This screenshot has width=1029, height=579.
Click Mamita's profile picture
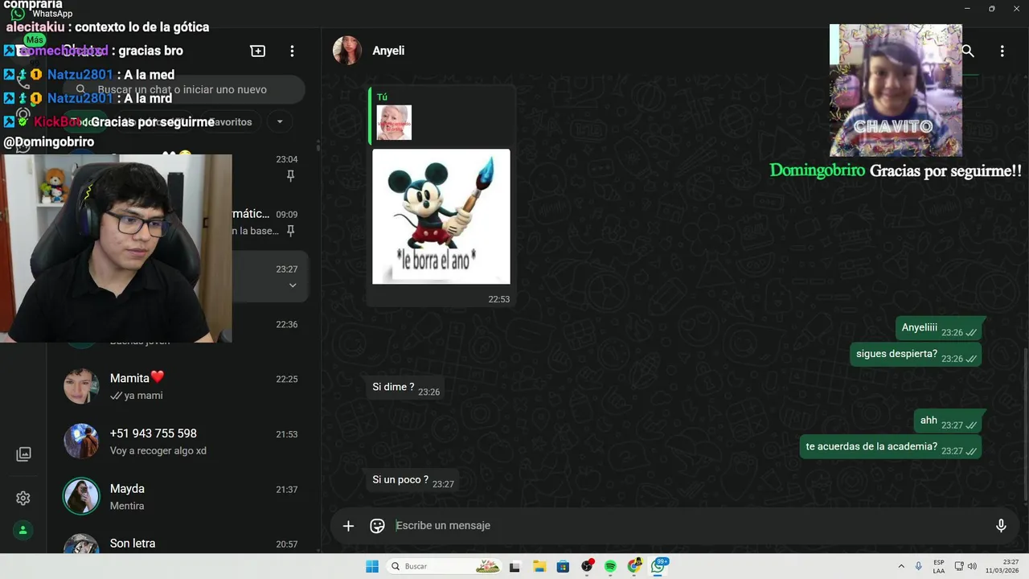tap(81, 387)
